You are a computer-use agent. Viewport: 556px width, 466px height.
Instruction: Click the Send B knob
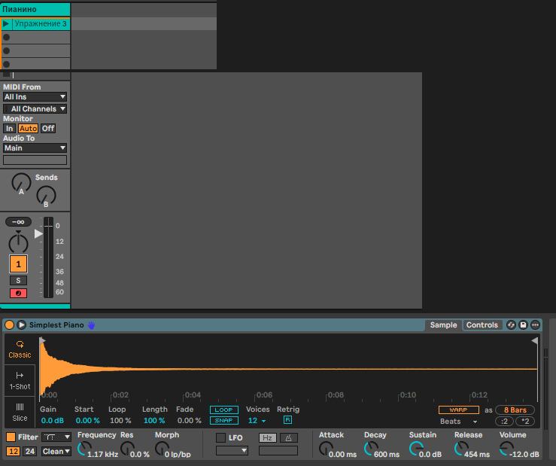46,196
